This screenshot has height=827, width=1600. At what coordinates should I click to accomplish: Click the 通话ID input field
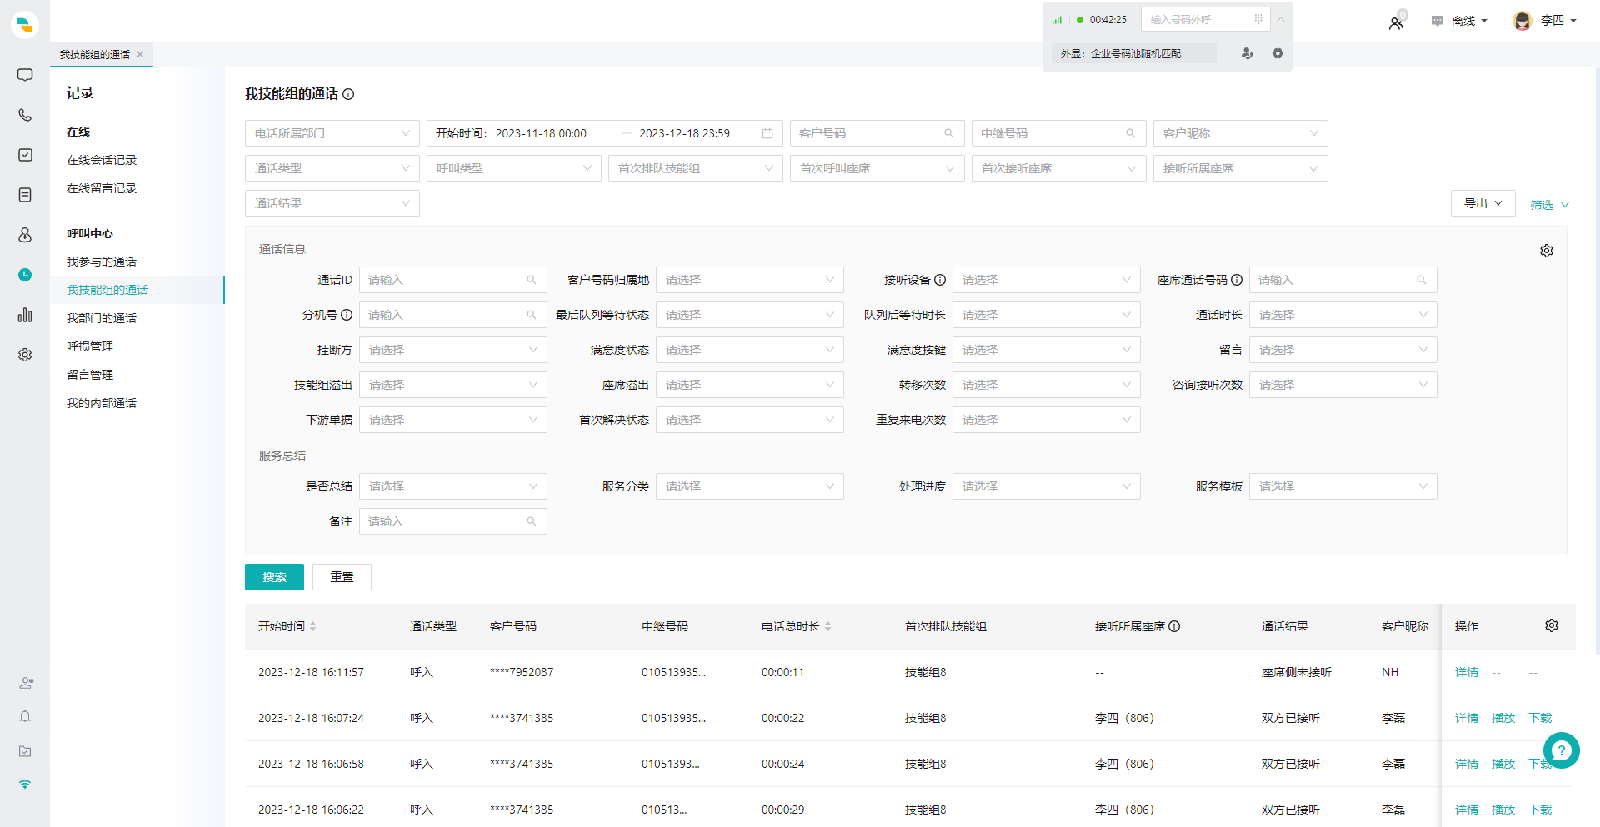click(453, 280)
